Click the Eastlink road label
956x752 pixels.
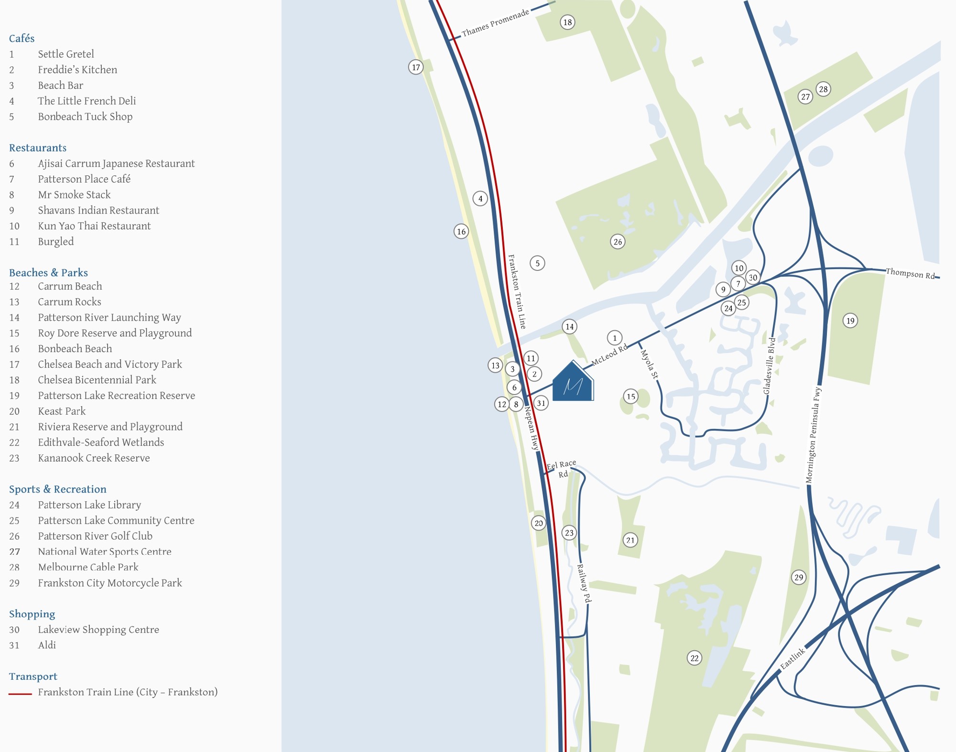click(x=793, y=659)
